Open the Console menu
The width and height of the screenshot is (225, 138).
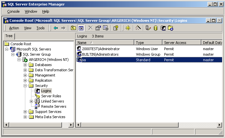click(x=13, y=11)
